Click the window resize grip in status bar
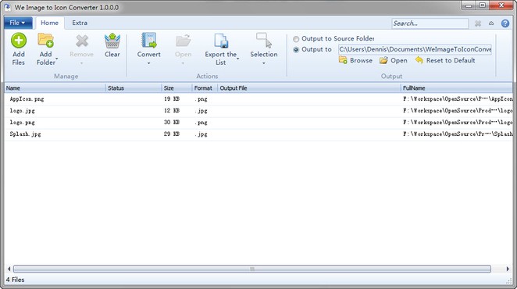This screenshot has height=289, width=517. (x=508, y=280)
